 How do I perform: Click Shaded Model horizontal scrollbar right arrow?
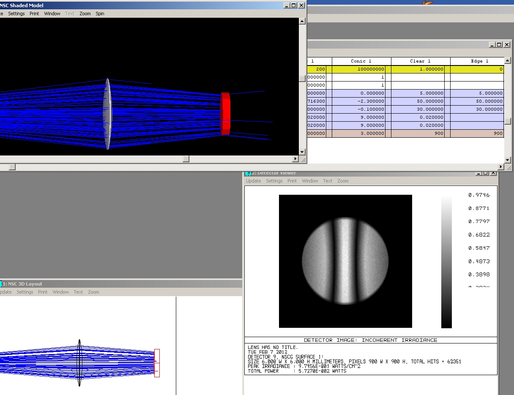coord(295,159)
